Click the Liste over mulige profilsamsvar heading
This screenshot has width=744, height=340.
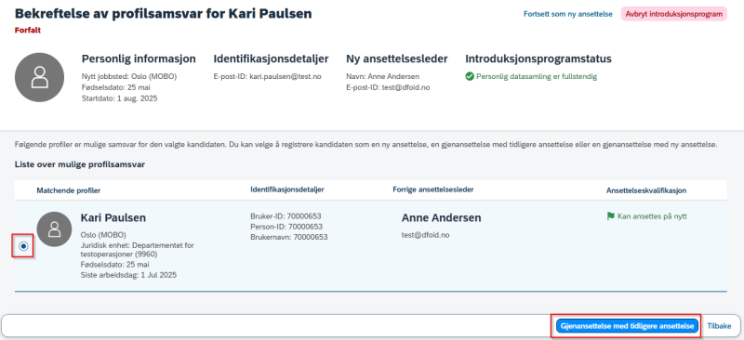(80, 164)
